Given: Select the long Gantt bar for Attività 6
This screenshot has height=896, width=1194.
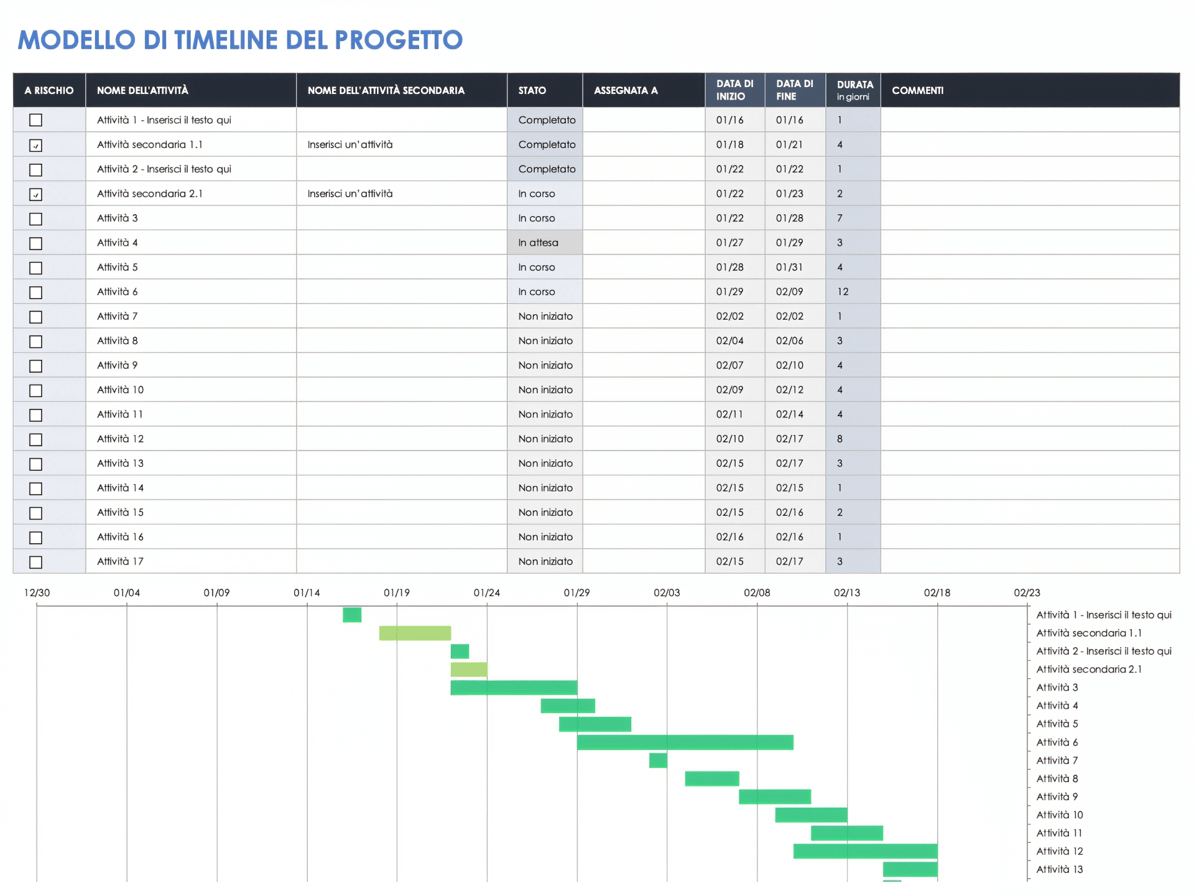Looking at the screenshot, I should [685, 742].
